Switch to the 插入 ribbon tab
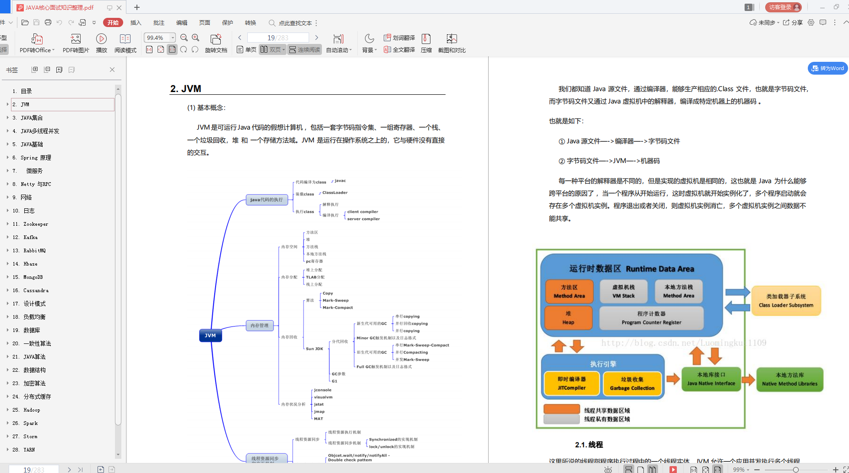The image size is (849, 473). (136, 22)
